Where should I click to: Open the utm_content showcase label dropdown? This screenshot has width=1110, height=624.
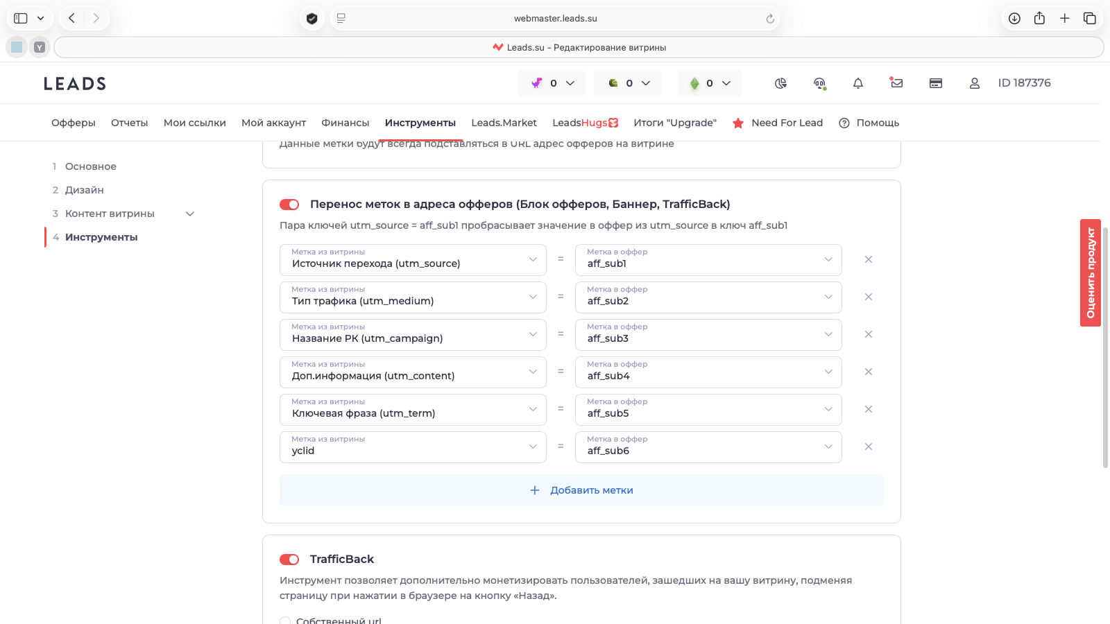click(413, 372)
